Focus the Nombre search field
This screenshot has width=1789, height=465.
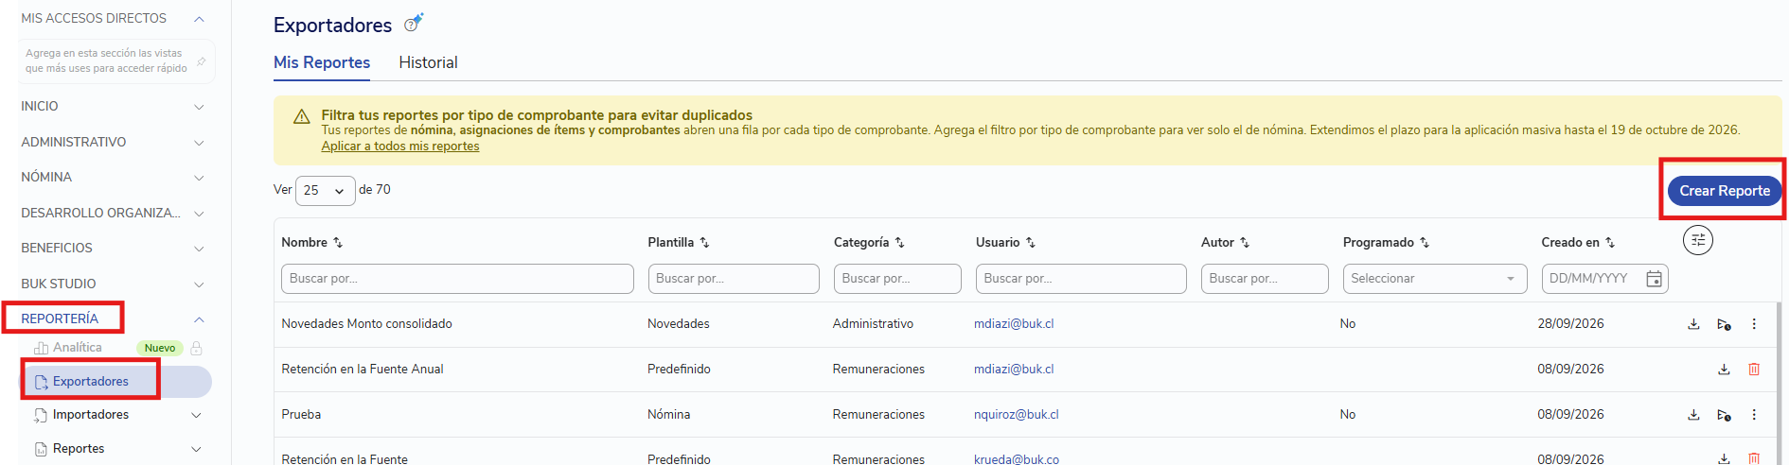coord(457,279)
